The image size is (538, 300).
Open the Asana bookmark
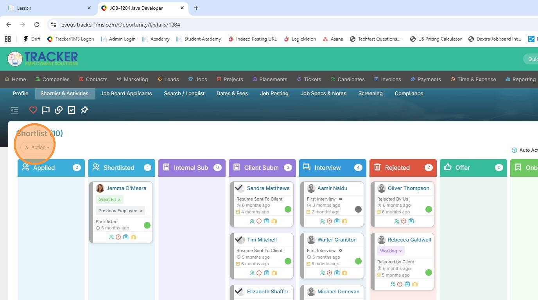point(333,39)
